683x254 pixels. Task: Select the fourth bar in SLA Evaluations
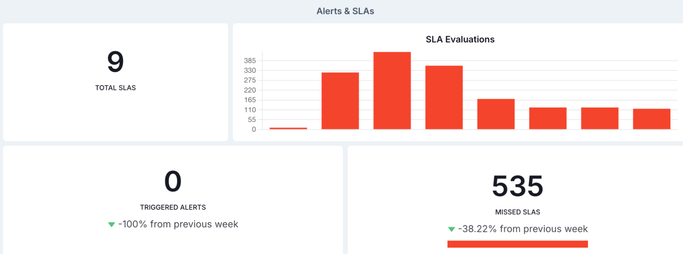pyautogui.click(x=444, y=97)
